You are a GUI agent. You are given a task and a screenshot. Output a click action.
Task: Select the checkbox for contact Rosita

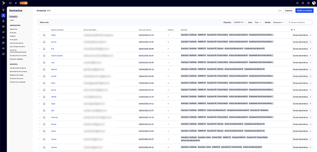tap(39, 124)
